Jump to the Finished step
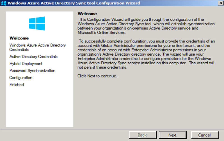 (17, 84)
